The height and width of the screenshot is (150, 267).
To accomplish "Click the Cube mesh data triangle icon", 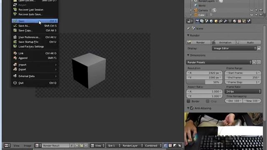I will (x=211, y=15).
